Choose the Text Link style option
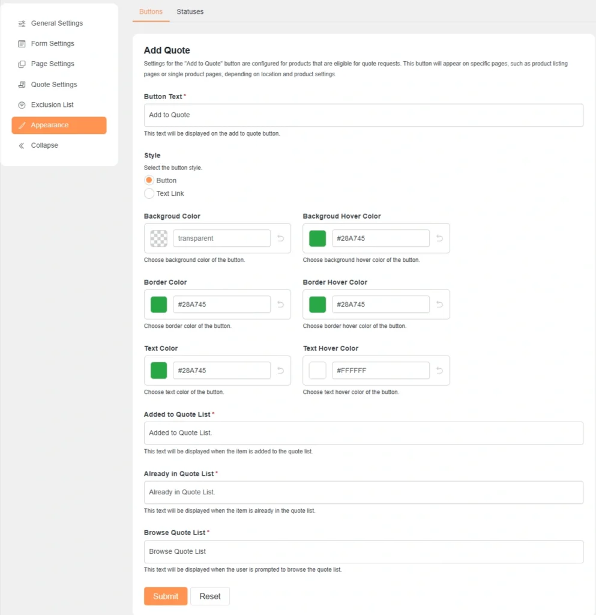 click(149, 193)
